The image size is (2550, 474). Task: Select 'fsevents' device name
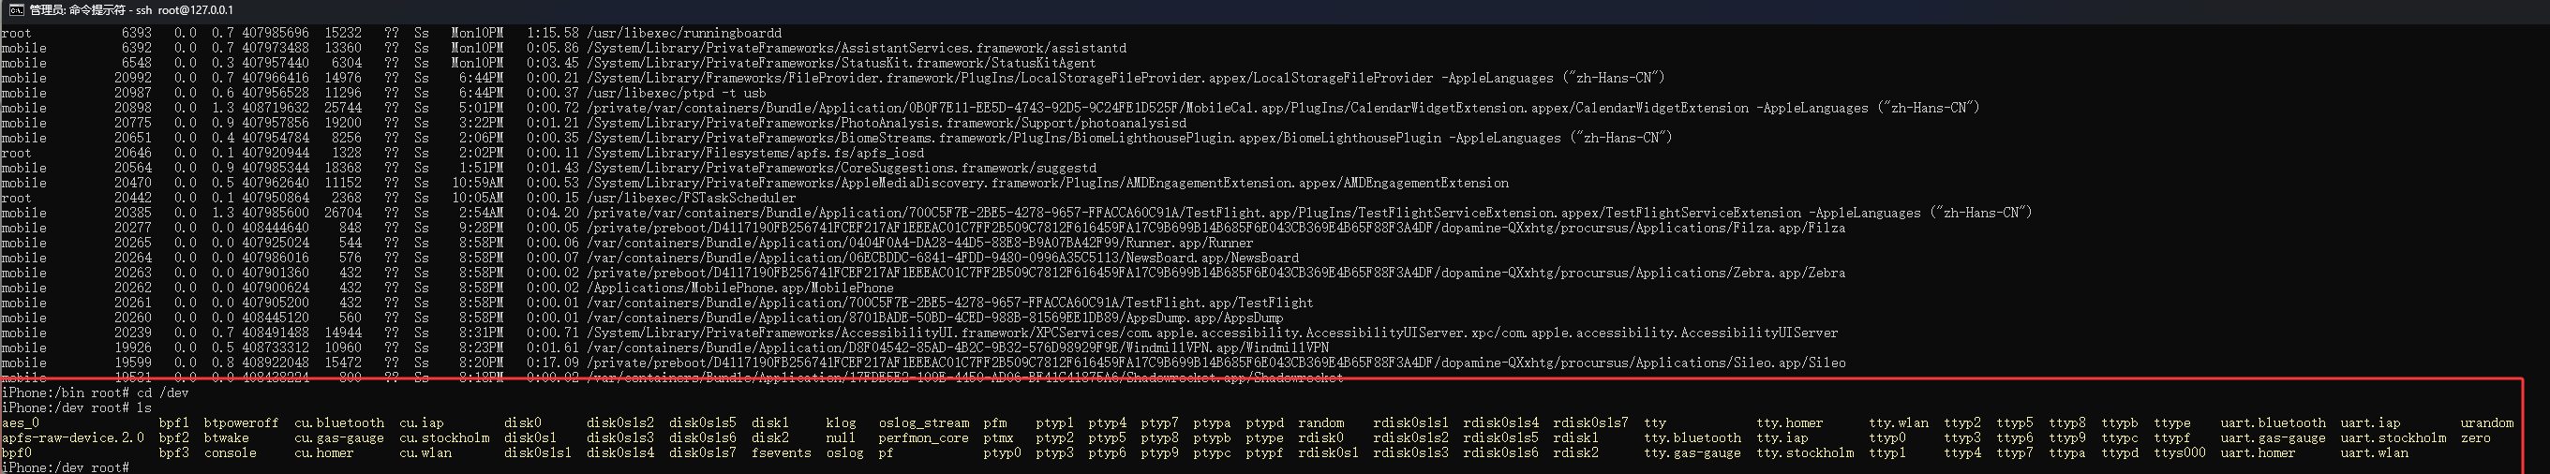point(781,452)
